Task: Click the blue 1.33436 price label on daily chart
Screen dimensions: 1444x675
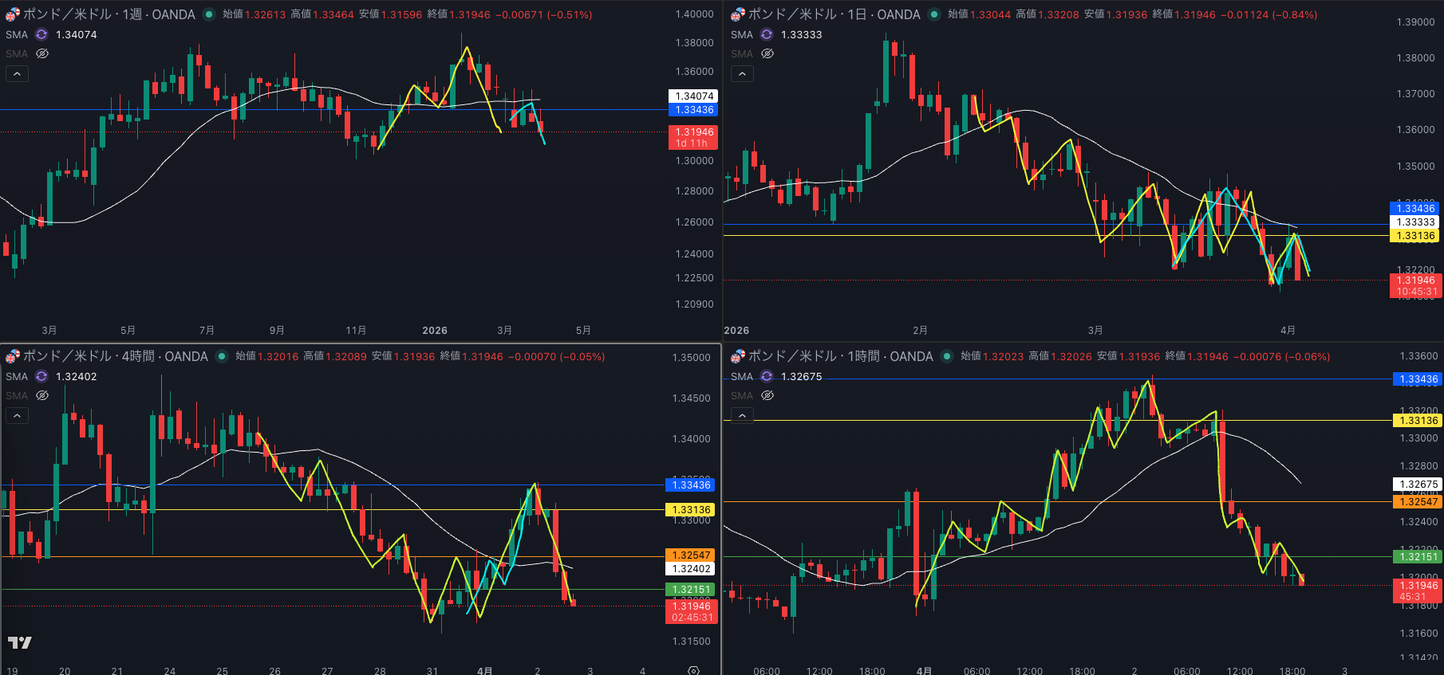Action: (x=1416, y=208)
